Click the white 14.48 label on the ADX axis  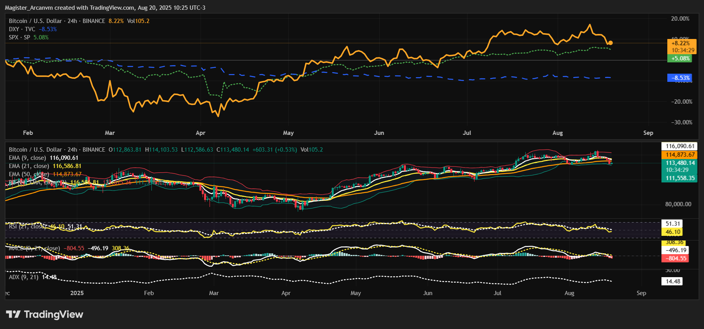(672, 281)
